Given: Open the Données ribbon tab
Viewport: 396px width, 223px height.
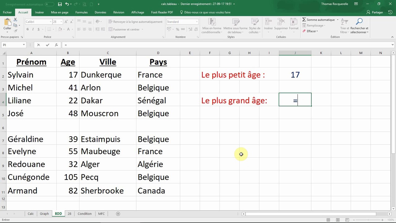Looking at the screenshot, I should click(100, 12).
